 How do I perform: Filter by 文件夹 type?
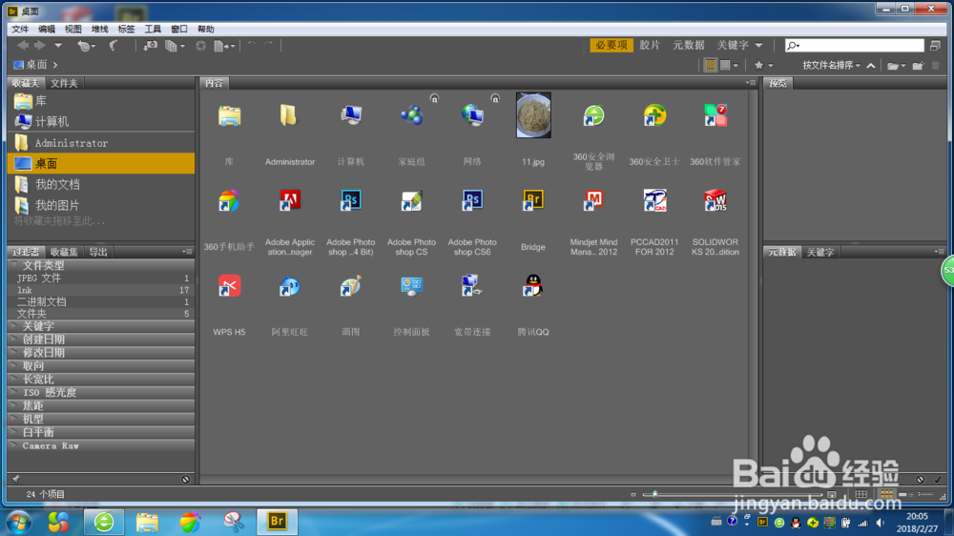tap(101, 314)
